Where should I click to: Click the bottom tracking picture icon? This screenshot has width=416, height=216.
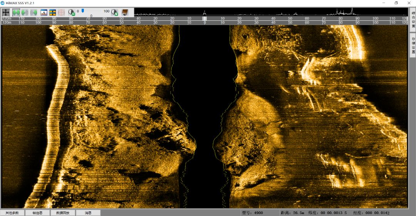coord(44,12)
